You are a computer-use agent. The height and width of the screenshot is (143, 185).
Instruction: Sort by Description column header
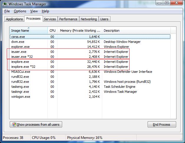coord(136,31)
